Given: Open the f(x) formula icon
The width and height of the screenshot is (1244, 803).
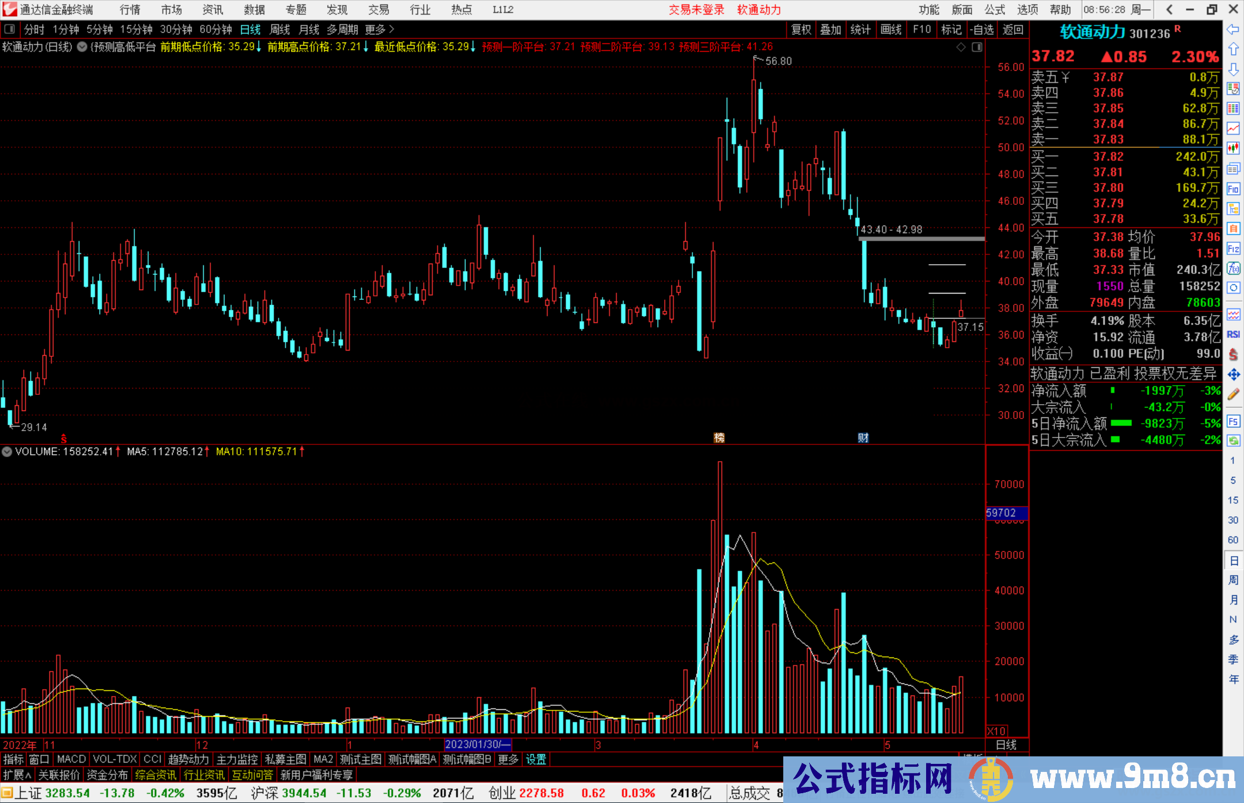Looking at the screenshot, I should tap(1233, 268).
